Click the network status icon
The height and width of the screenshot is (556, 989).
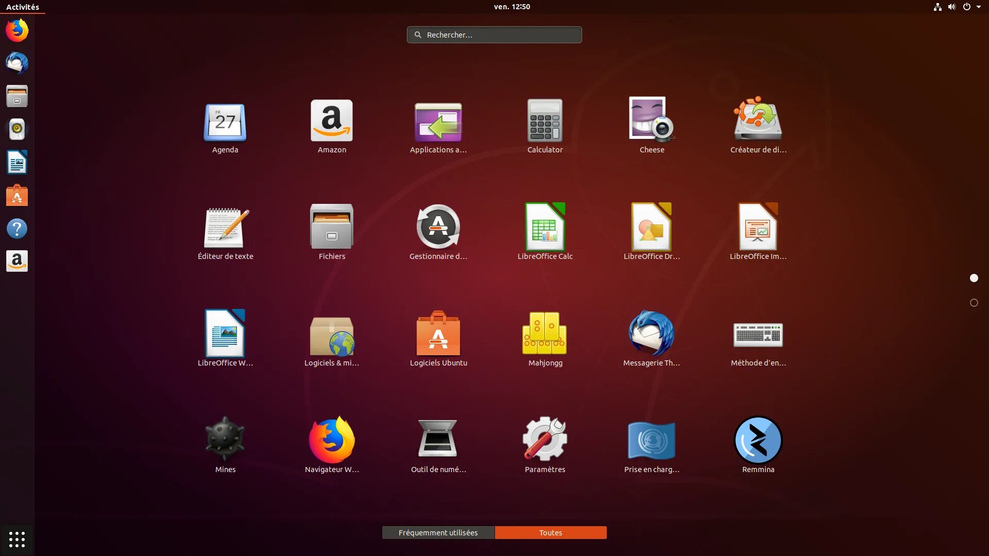coord(937,7)
